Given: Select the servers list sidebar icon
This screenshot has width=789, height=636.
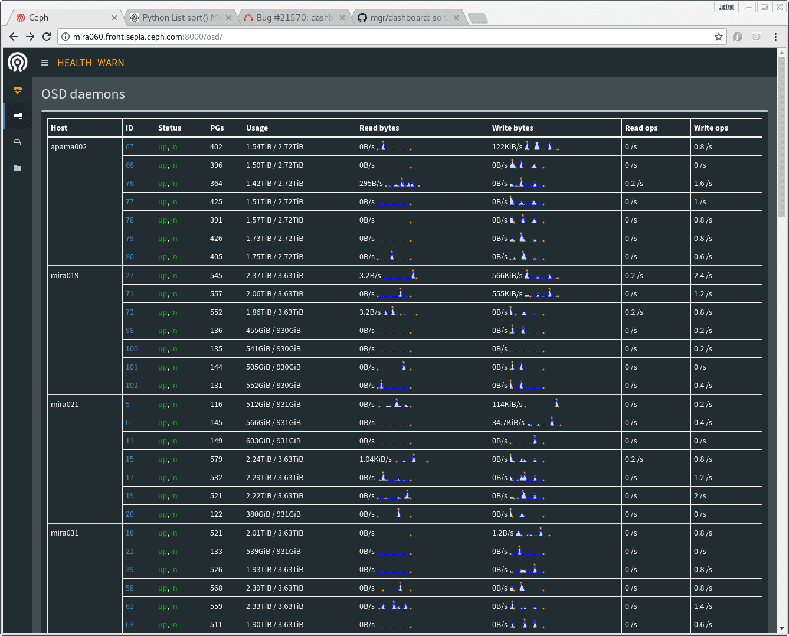Looking at the screenshot, I should (18, 116).
